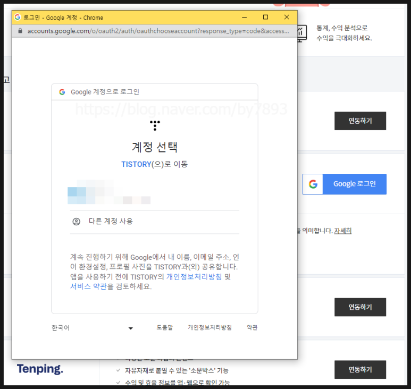Click the G icon on the Google 로그인 button
411x389 pixels.
(313, 184)
